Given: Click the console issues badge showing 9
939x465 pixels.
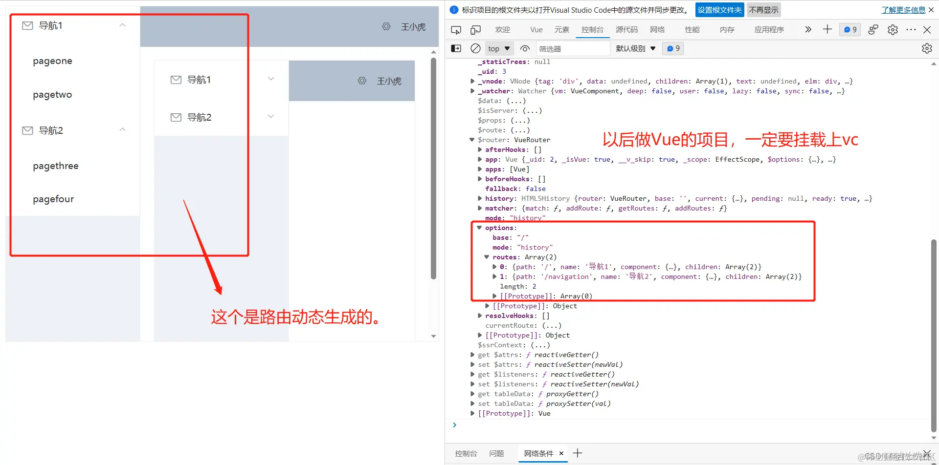Looking at the screenshot, I should (673, 48).
